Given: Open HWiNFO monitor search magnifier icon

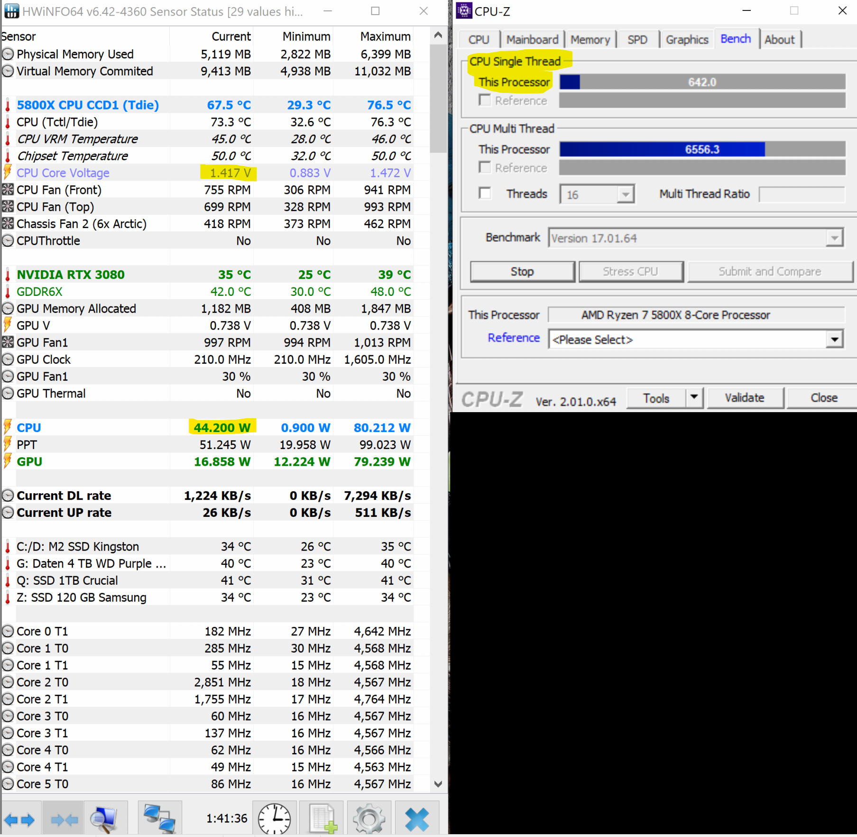Looking at the screenshot, I should tap(105, 819).
